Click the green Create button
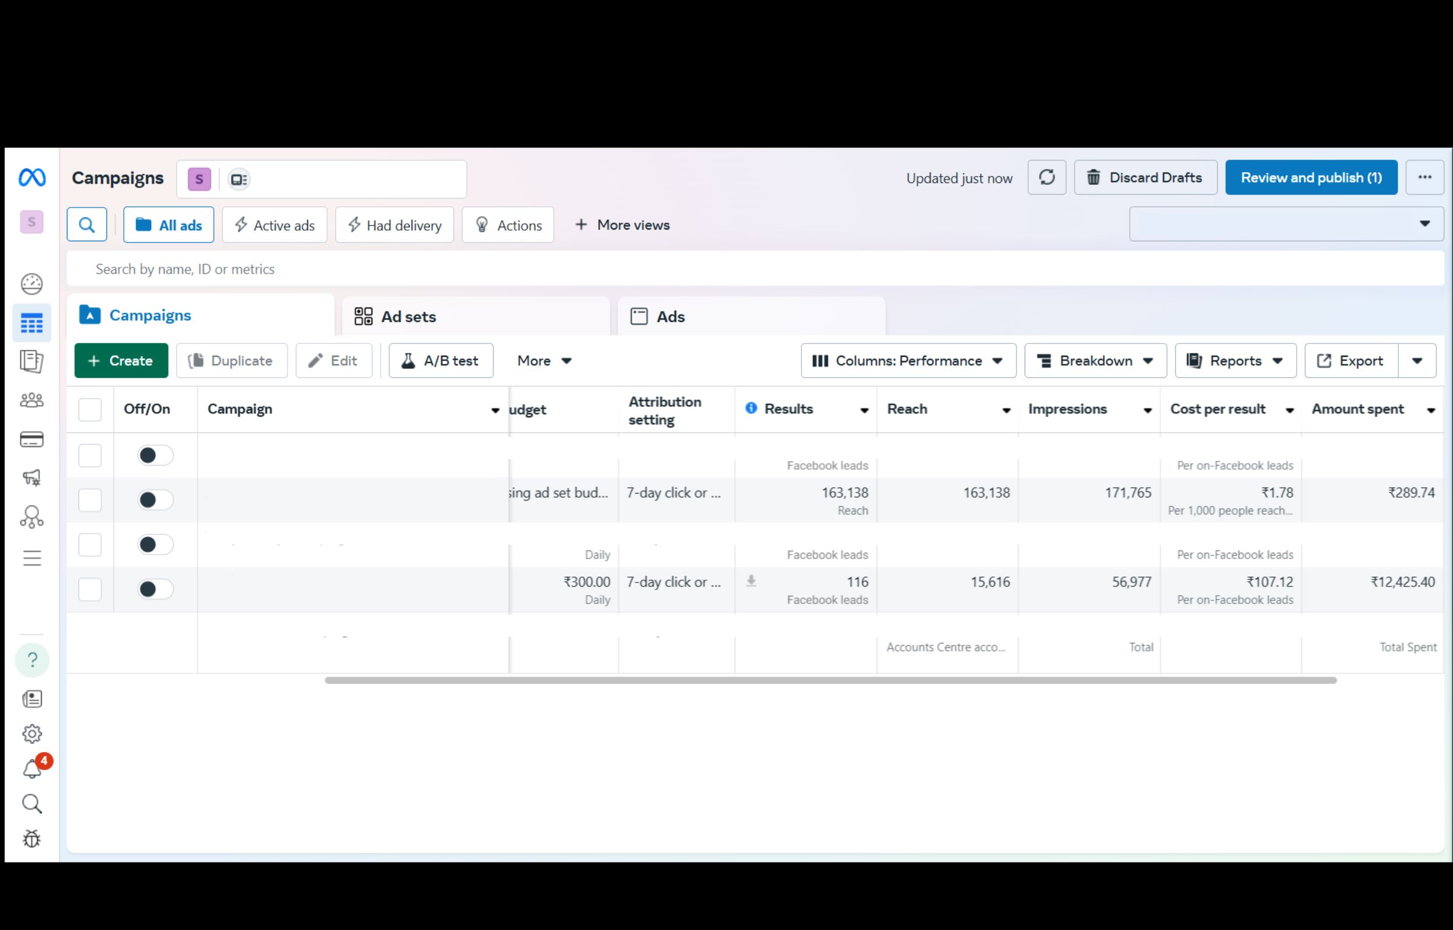This screenshot has height=930, width=1453. [121, 360]
